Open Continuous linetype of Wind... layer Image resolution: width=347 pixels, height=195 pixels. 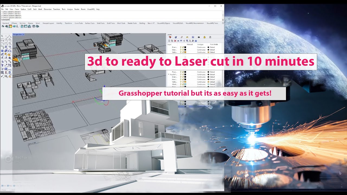click(x=201, y=84)
